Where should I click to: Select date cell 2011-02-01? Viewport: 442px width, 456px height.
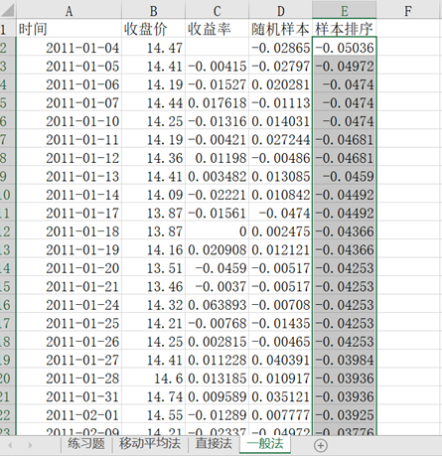pos(69,414)
